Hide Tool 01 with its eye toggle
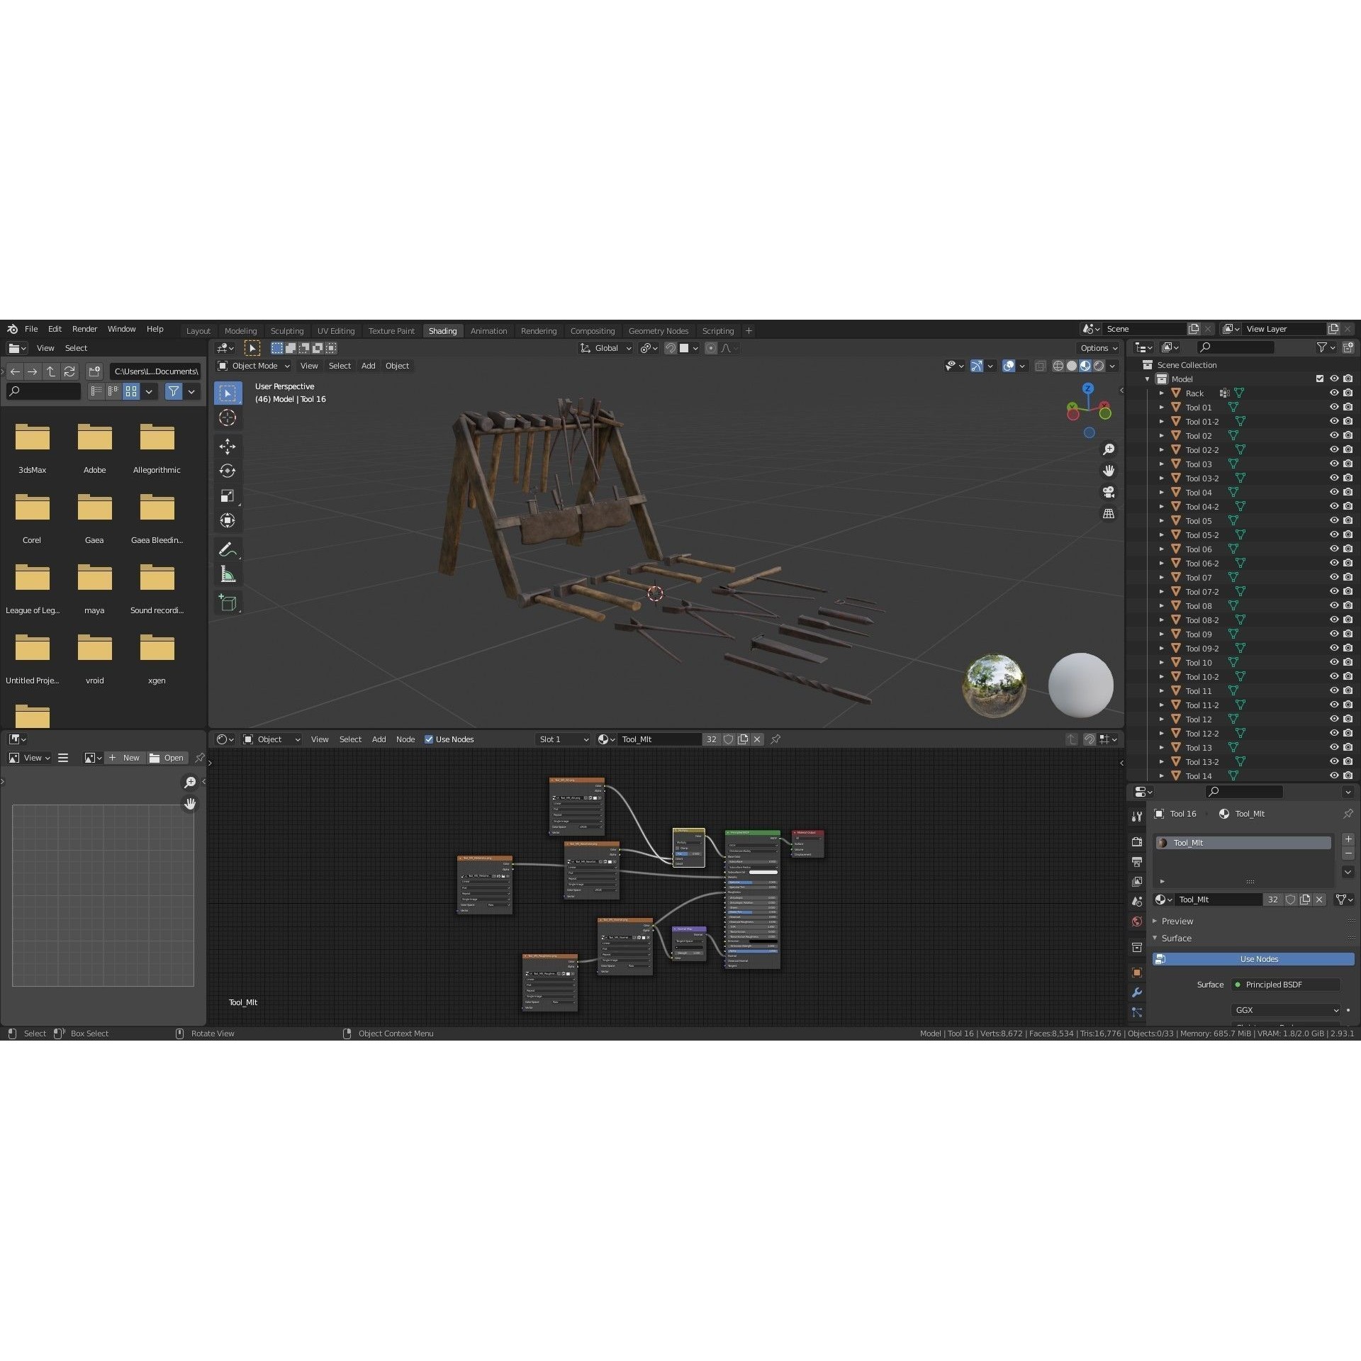Screen dimensions: 1361x1361 click(1335, 407)
